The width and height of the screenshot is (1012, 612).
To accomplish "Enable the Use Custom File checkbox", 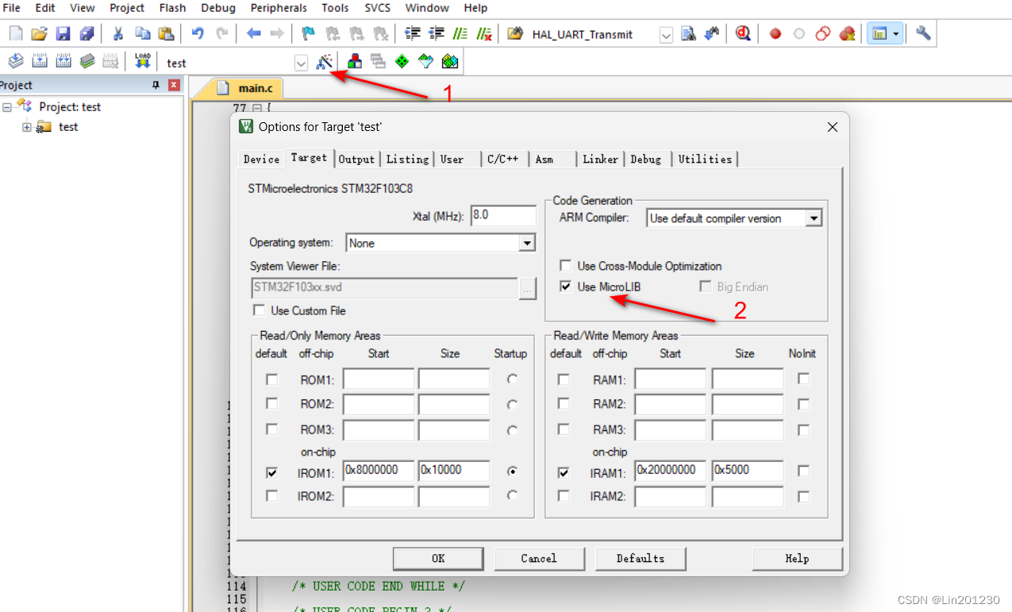I will 259,310.
